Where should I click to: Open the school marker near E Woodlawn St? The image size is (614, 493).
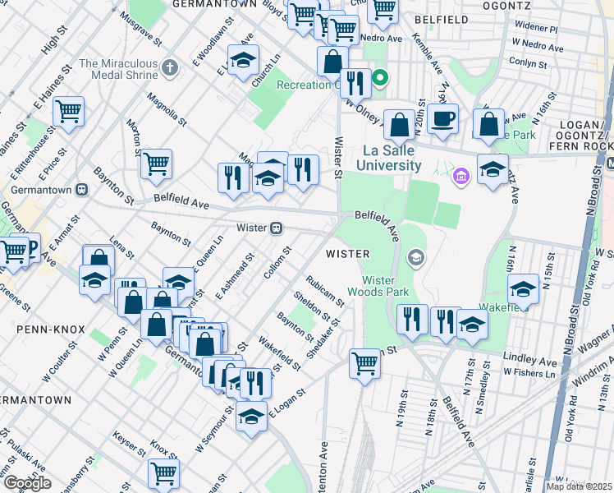pyautogui.click(x=243, y=62)
